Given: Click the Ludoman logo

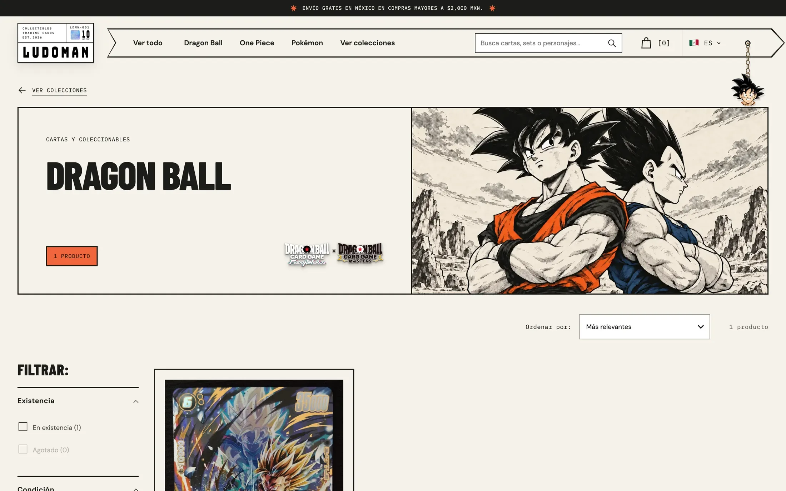Looking at the screenshot, I should tap(56, 43).
